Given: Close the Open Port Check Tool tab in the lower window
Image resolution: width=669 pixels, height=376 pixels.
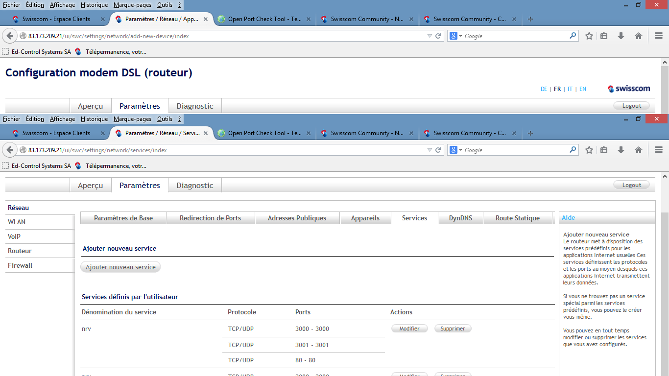Looking at the screenshot, I should 308,133.
